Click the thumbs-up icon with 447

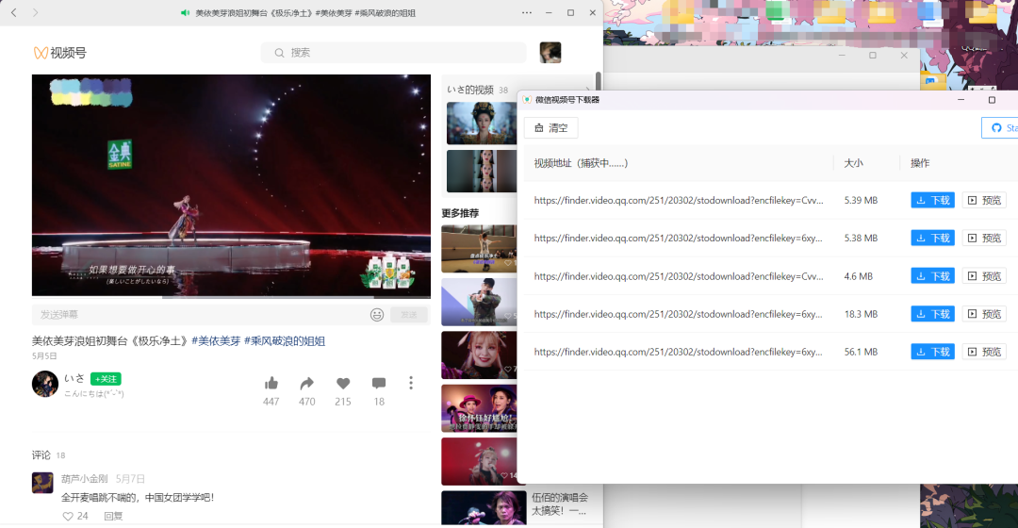click(x=271, y=383)
